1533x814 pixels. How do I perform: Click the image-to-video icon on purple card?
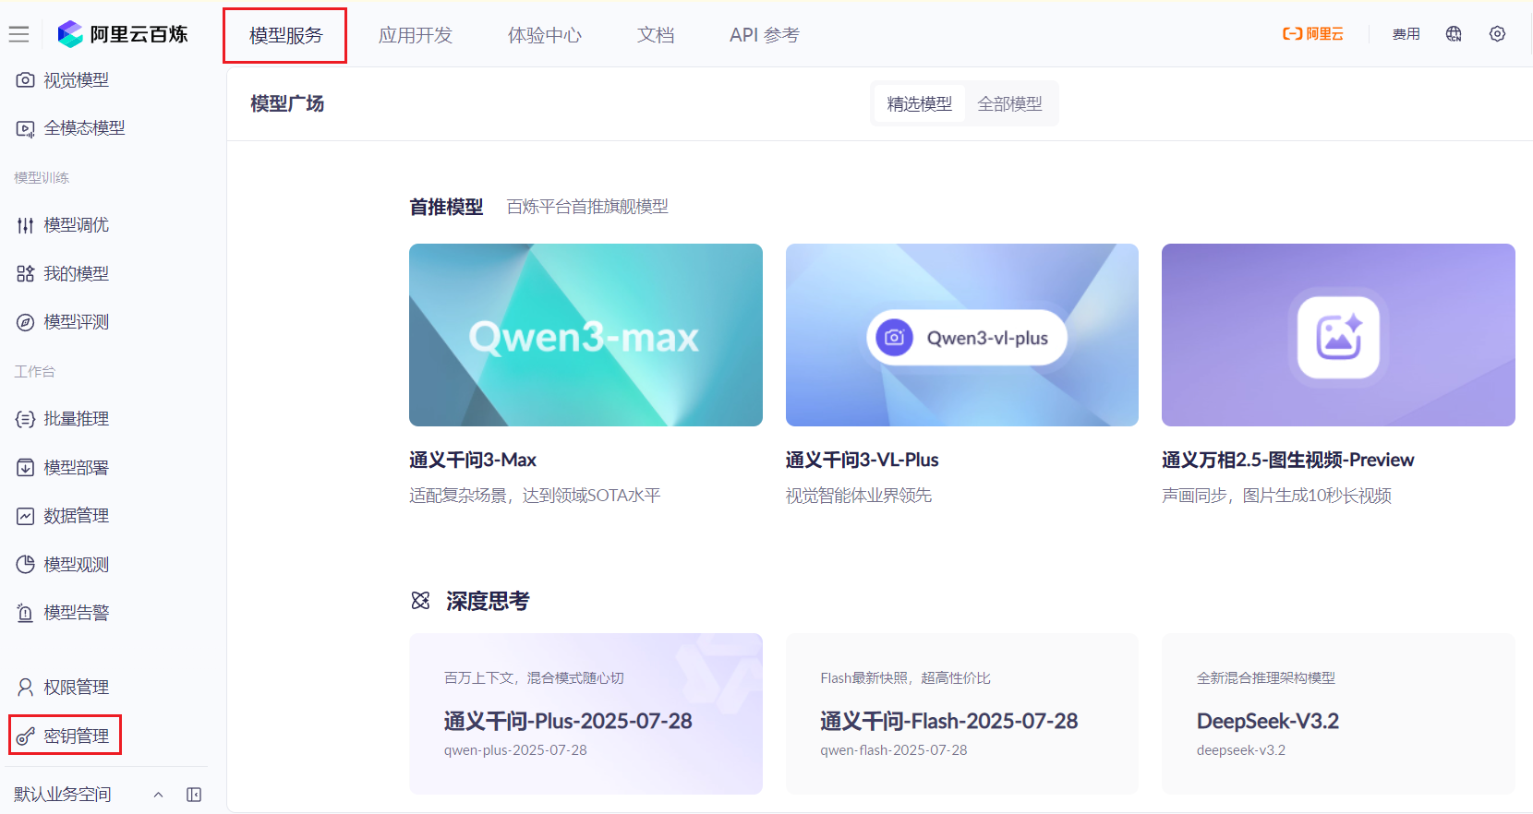(1338, 336)
